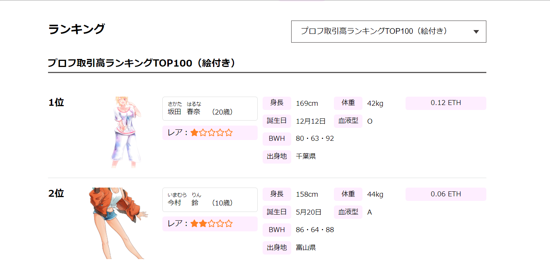Click the BWH label in the 2位 entry
Image resolution: width=550 pixels, height=269 pixels.
(277, 230)
